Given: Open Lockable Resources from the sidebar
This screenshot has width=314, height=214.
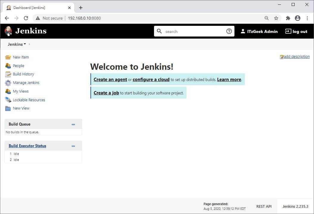Looking at the screenshot, I should point(29,100).
